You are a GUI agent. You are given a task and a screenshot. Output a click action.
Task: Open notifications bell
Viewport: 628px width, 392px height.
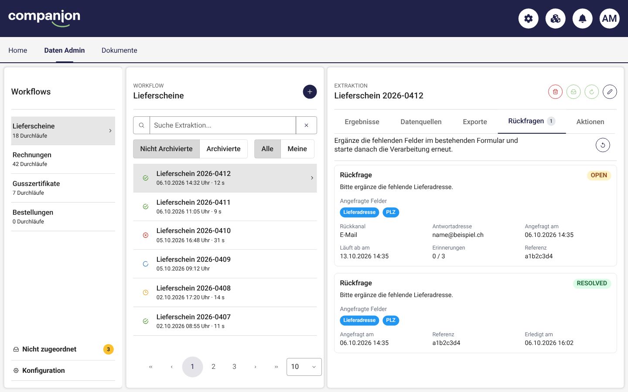click(x=582, y=19)
